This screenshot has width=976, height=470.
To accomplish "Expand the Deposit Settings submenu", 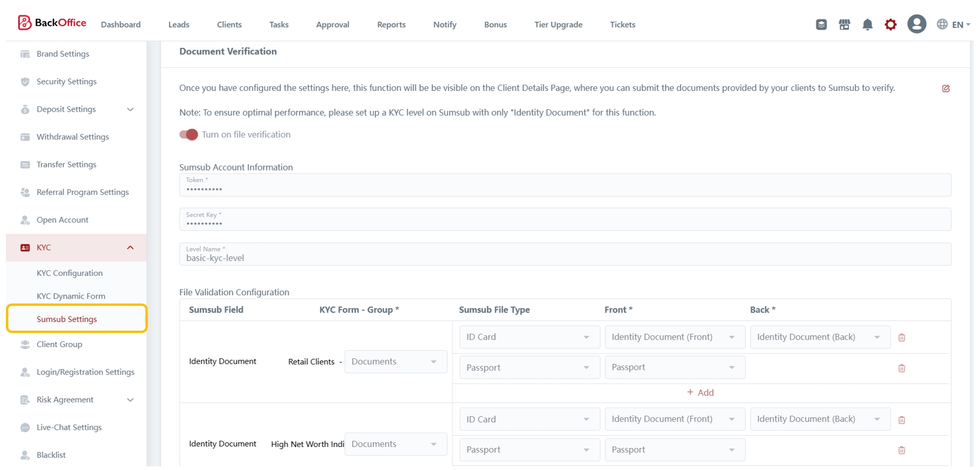I will (x=130, y=109).
